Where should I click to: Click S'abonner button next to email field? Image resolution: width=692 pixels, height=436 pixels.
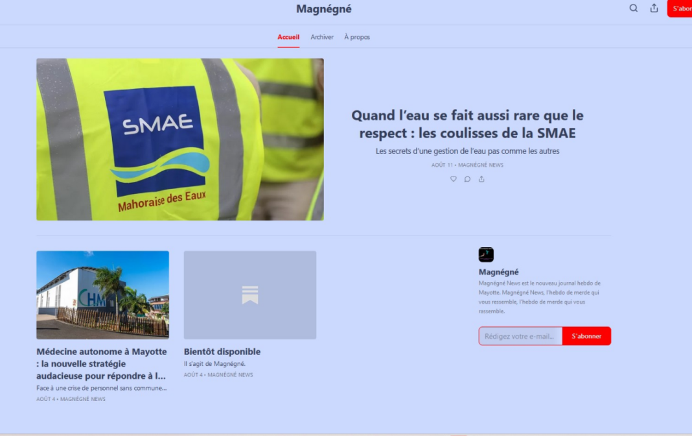(586, 336)
